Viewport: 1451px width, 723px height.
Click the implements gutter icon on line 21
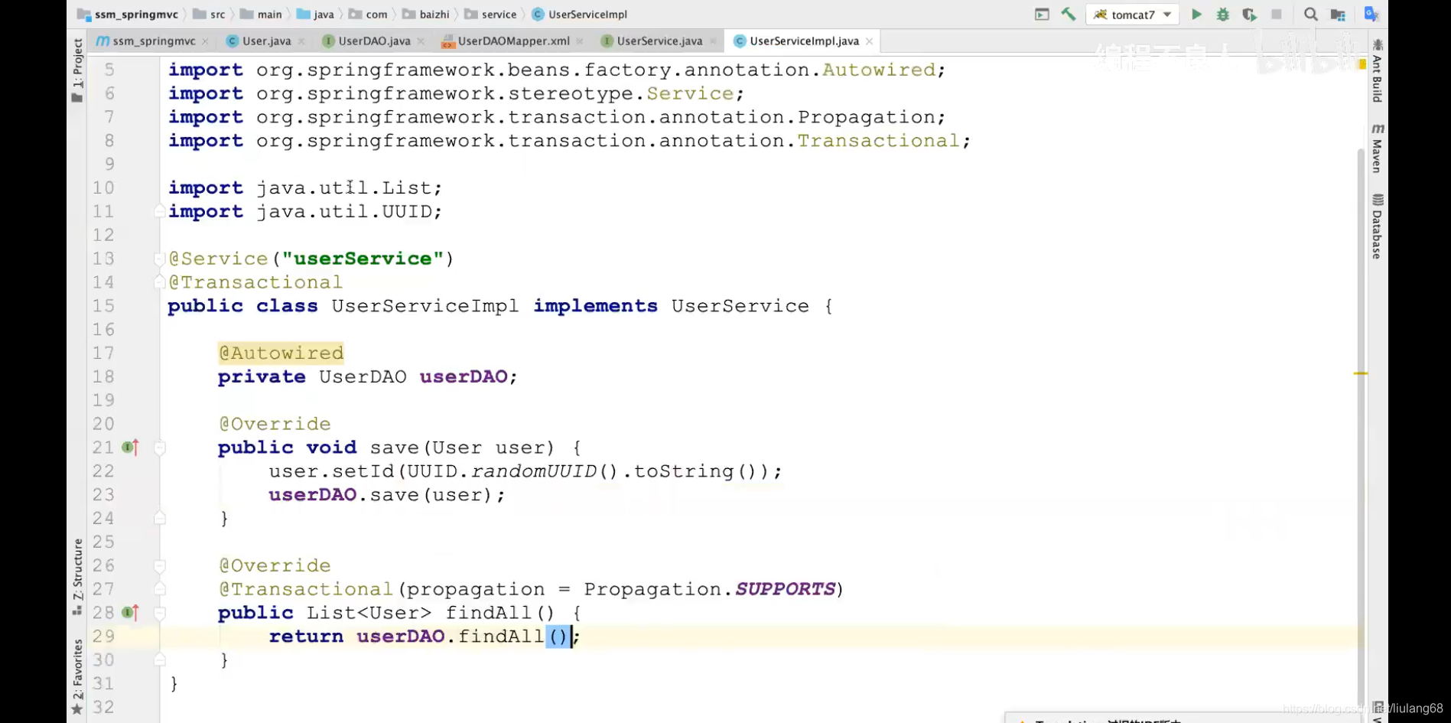[131, 447]
